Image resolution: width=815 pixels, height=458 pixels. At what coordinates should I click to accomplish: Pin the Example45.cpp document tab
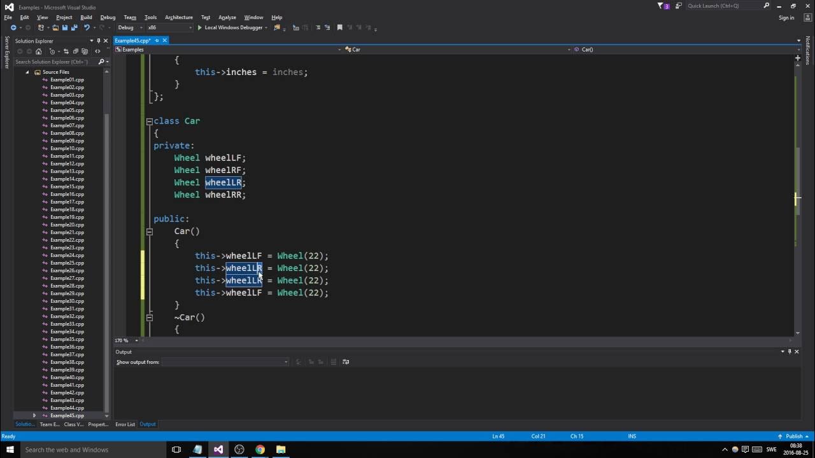[156, 40]
